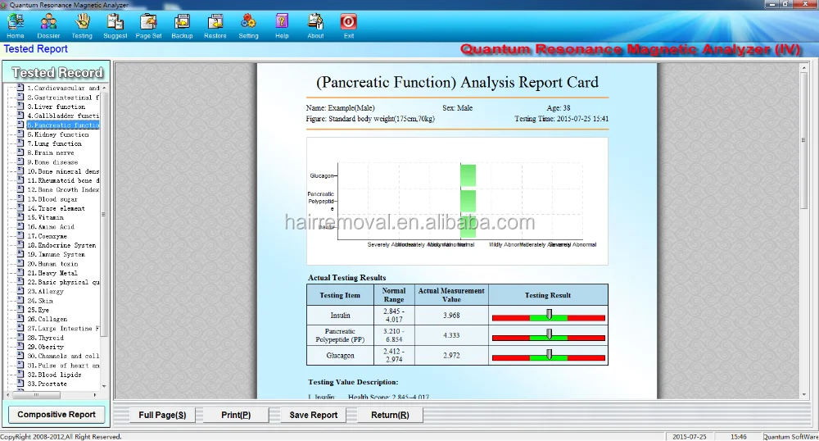Open the Dossier toolbar icon

click(x=48, y=26)
